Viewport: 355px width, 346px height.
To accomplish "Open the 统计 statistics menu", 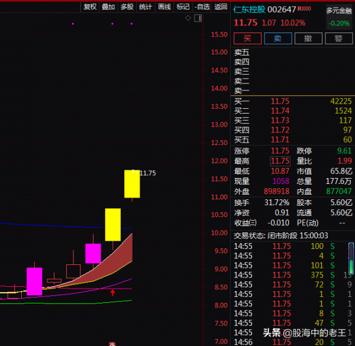I will [x=146, y=7].
